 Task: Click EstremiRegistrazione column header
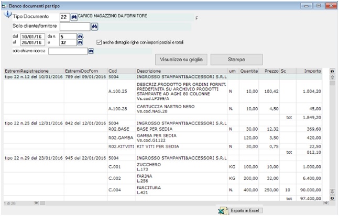tap(34, 71)
